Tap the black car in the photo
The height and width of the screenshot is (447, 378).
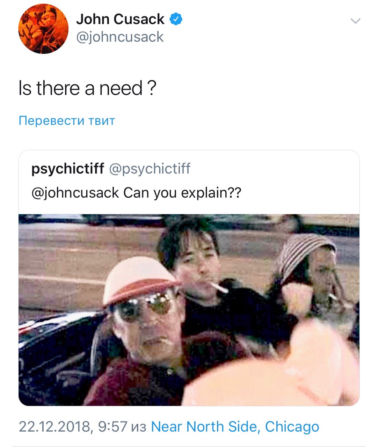click(x=56, y=356)
